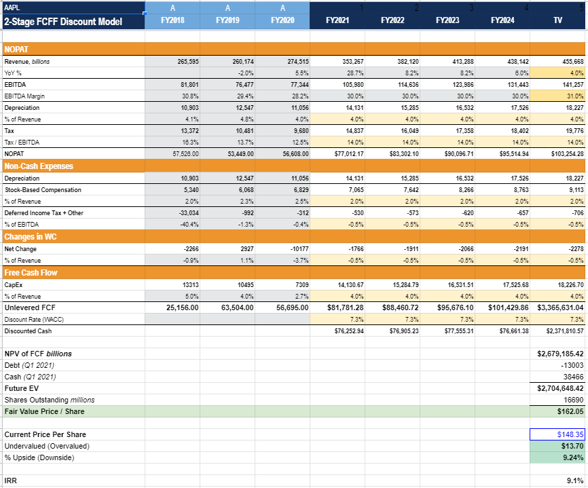Click the Undervalued (Overvalued) value $13.70
This screenshot has height=488, width=588.
[x=558, y=446]
